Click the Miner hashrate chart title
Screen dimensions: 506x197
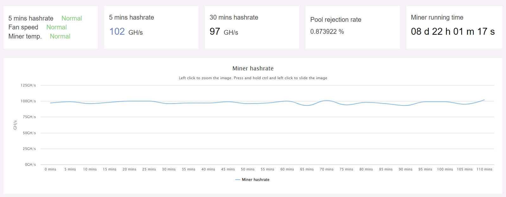[x=253, y=69]
